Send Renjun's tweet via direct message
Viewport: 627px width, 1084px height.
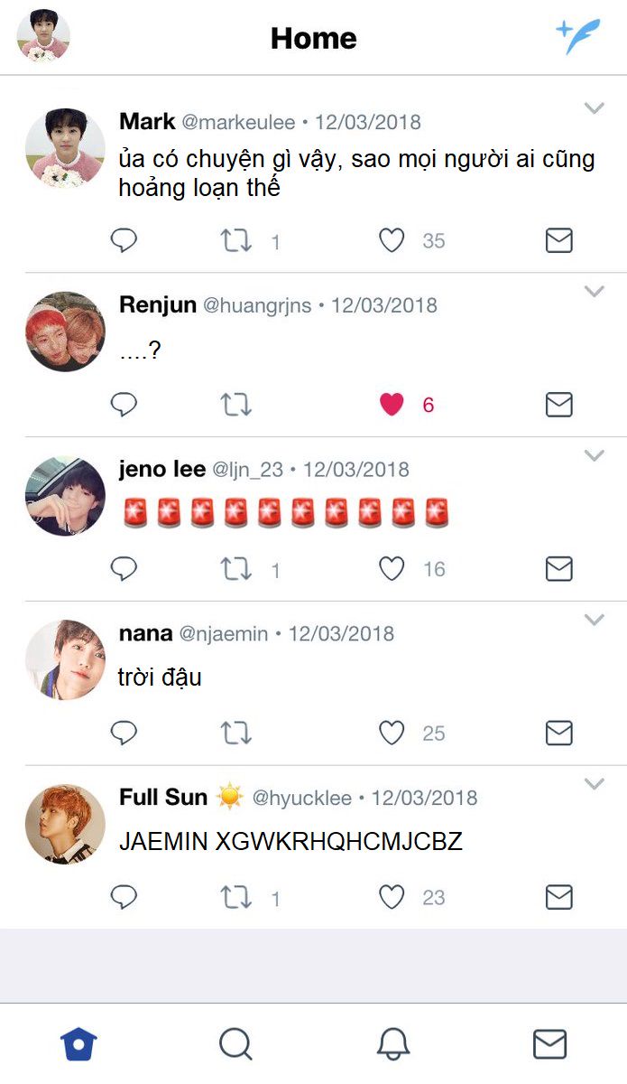coord(559,405)
